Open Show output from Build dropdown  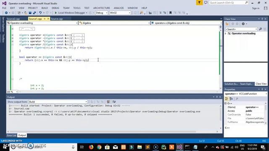(x=58, y=102)
